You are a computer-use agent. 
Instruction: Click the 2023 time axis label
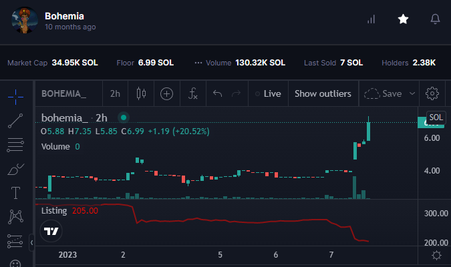click(x=67, y=255)
